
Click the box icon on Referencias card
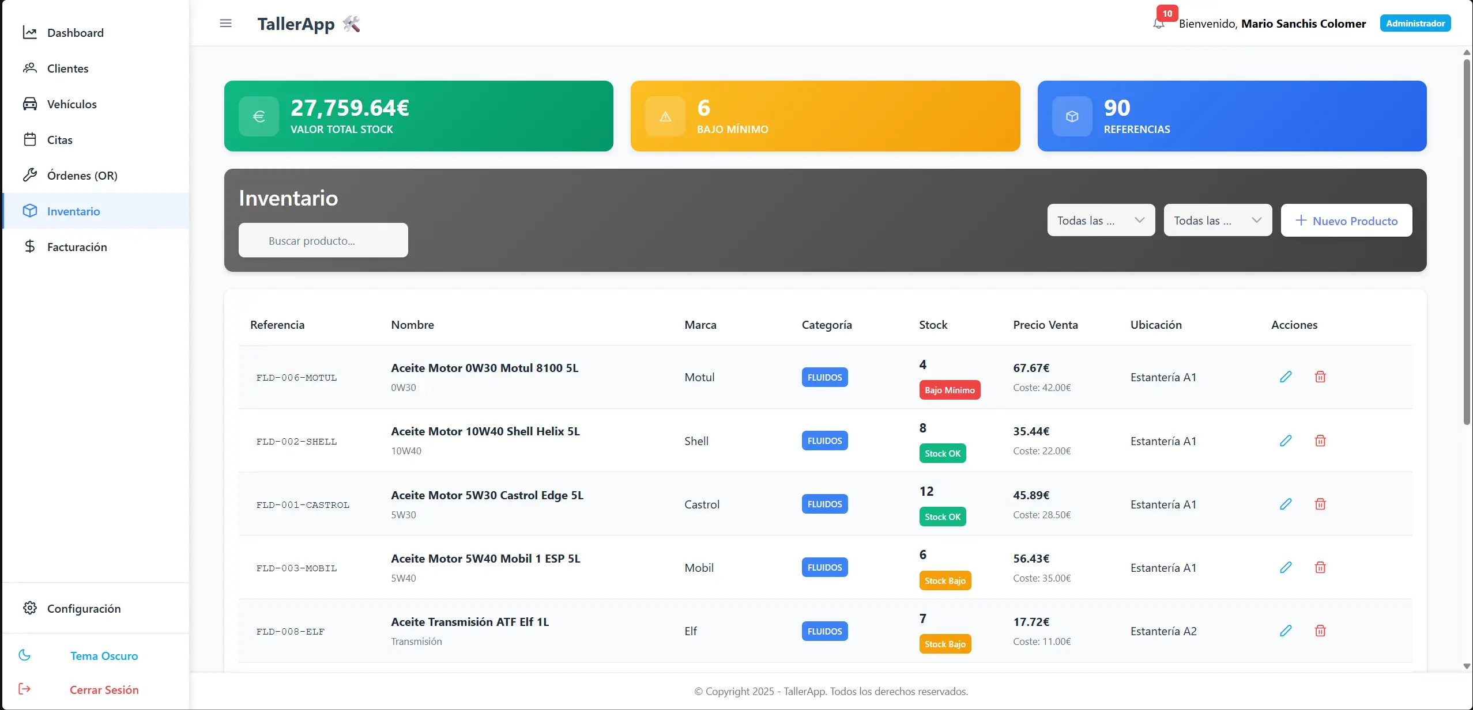tap(1072, 116)
